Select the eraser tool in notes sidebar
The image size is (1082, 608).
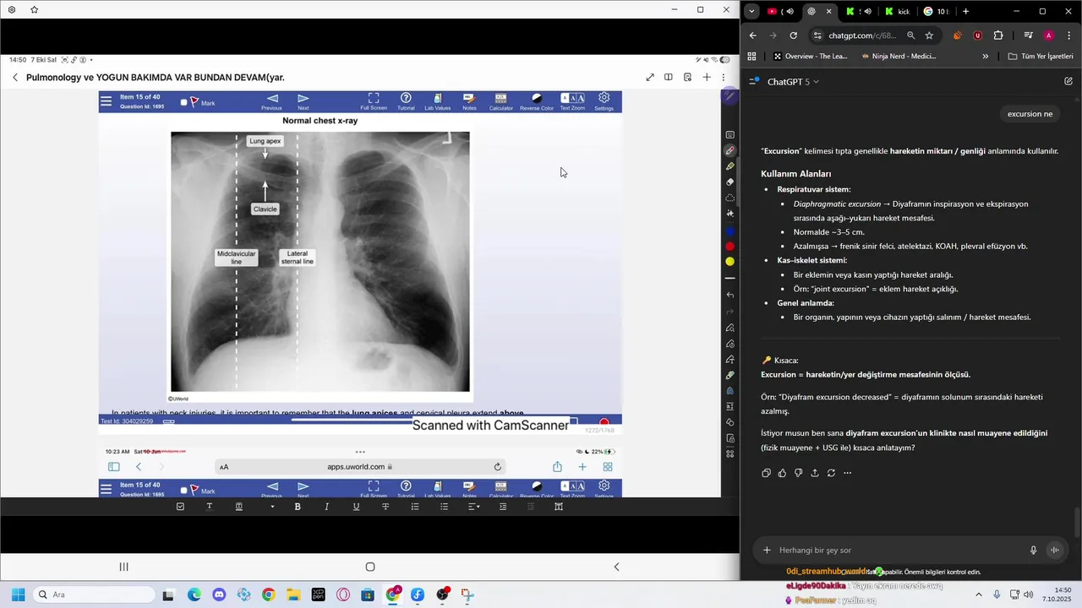coord(730,182)
